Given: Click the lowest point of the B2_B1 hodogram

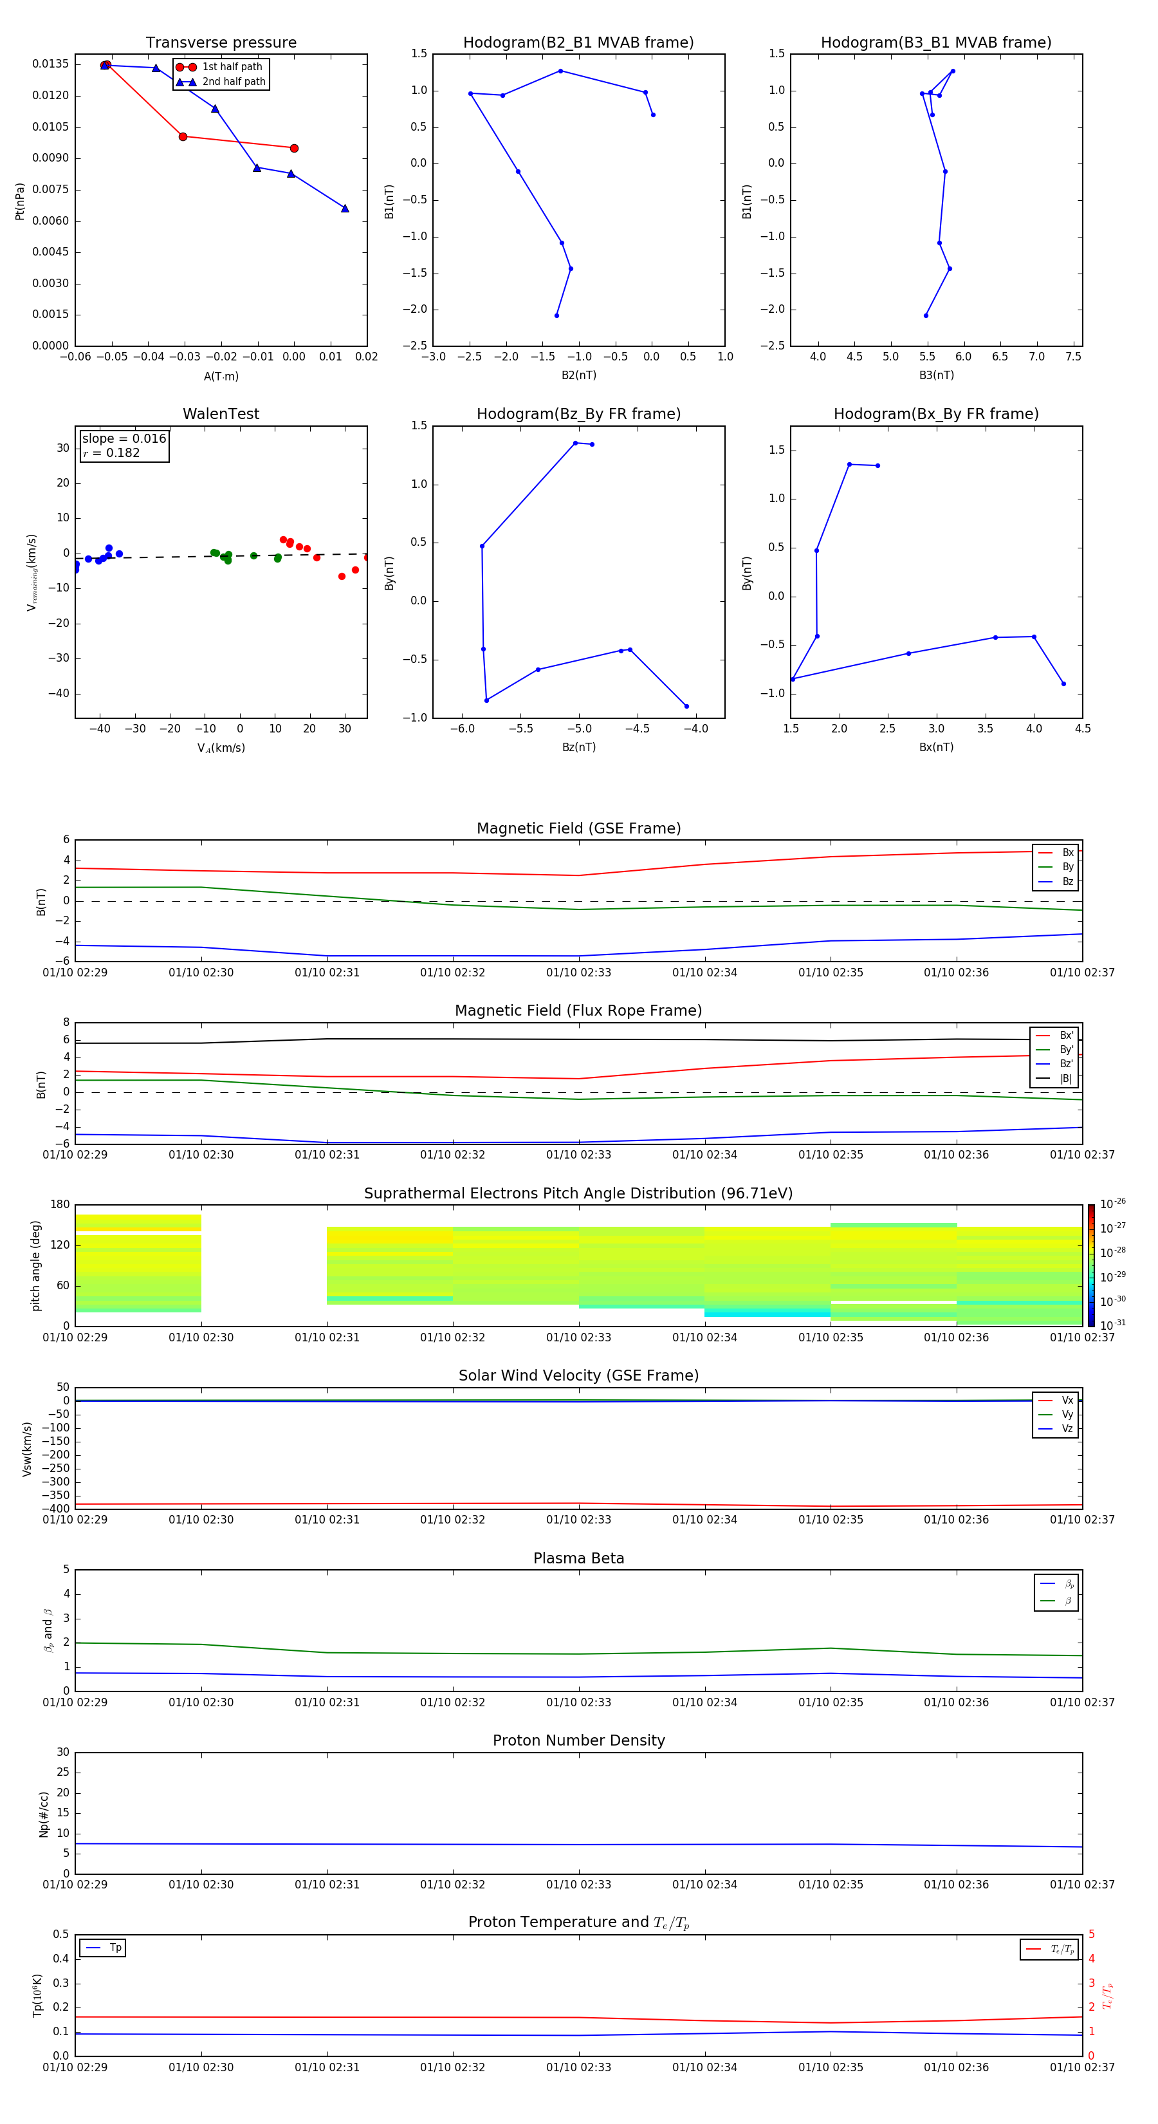Looking at the screenshot, I should click(x=556, y=316).
